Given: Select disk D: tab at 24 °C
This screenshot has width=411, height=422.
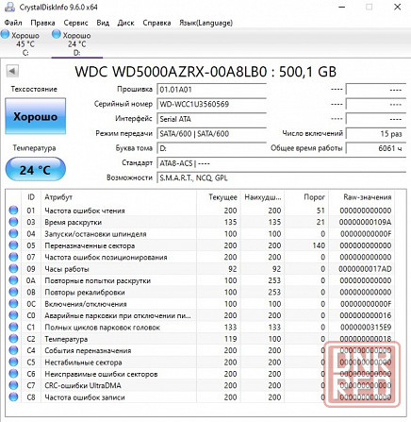Looking at the screenshot, I should 77,43.
